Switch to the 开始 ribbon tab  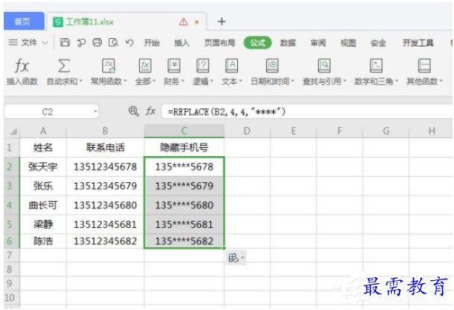(x=152, y=43)
